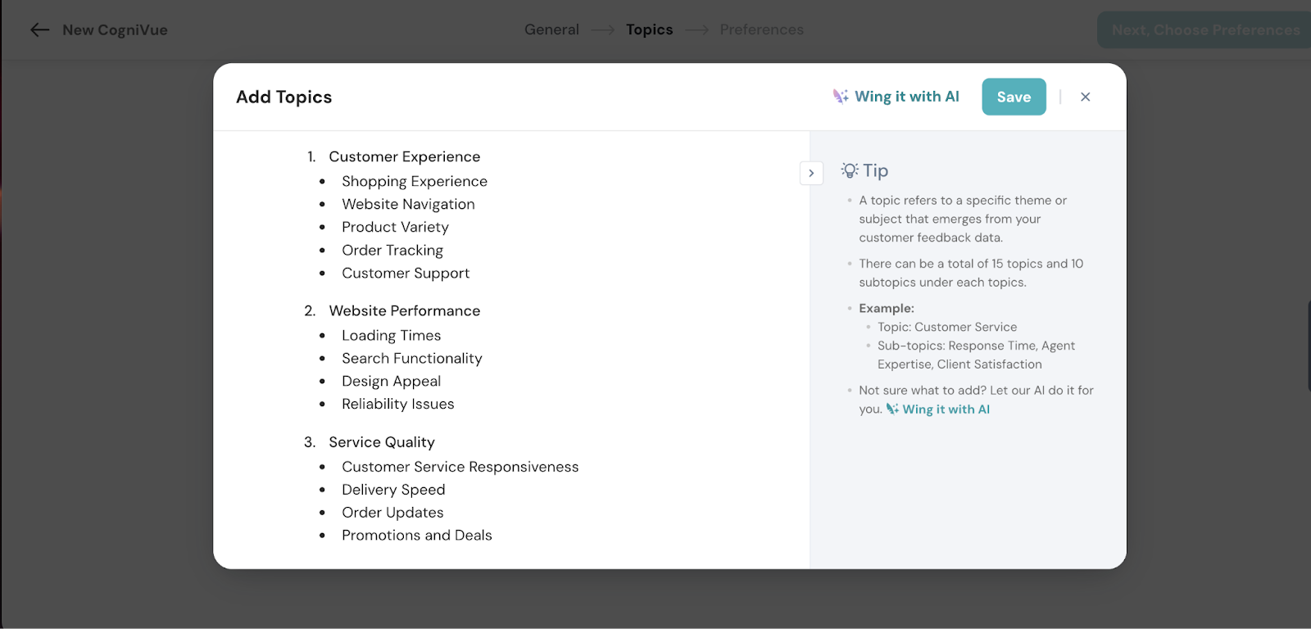This screenshot has width=1311, height=629.
Task: Click the Delivery Speed subtopic
Action: click(393, 490)
